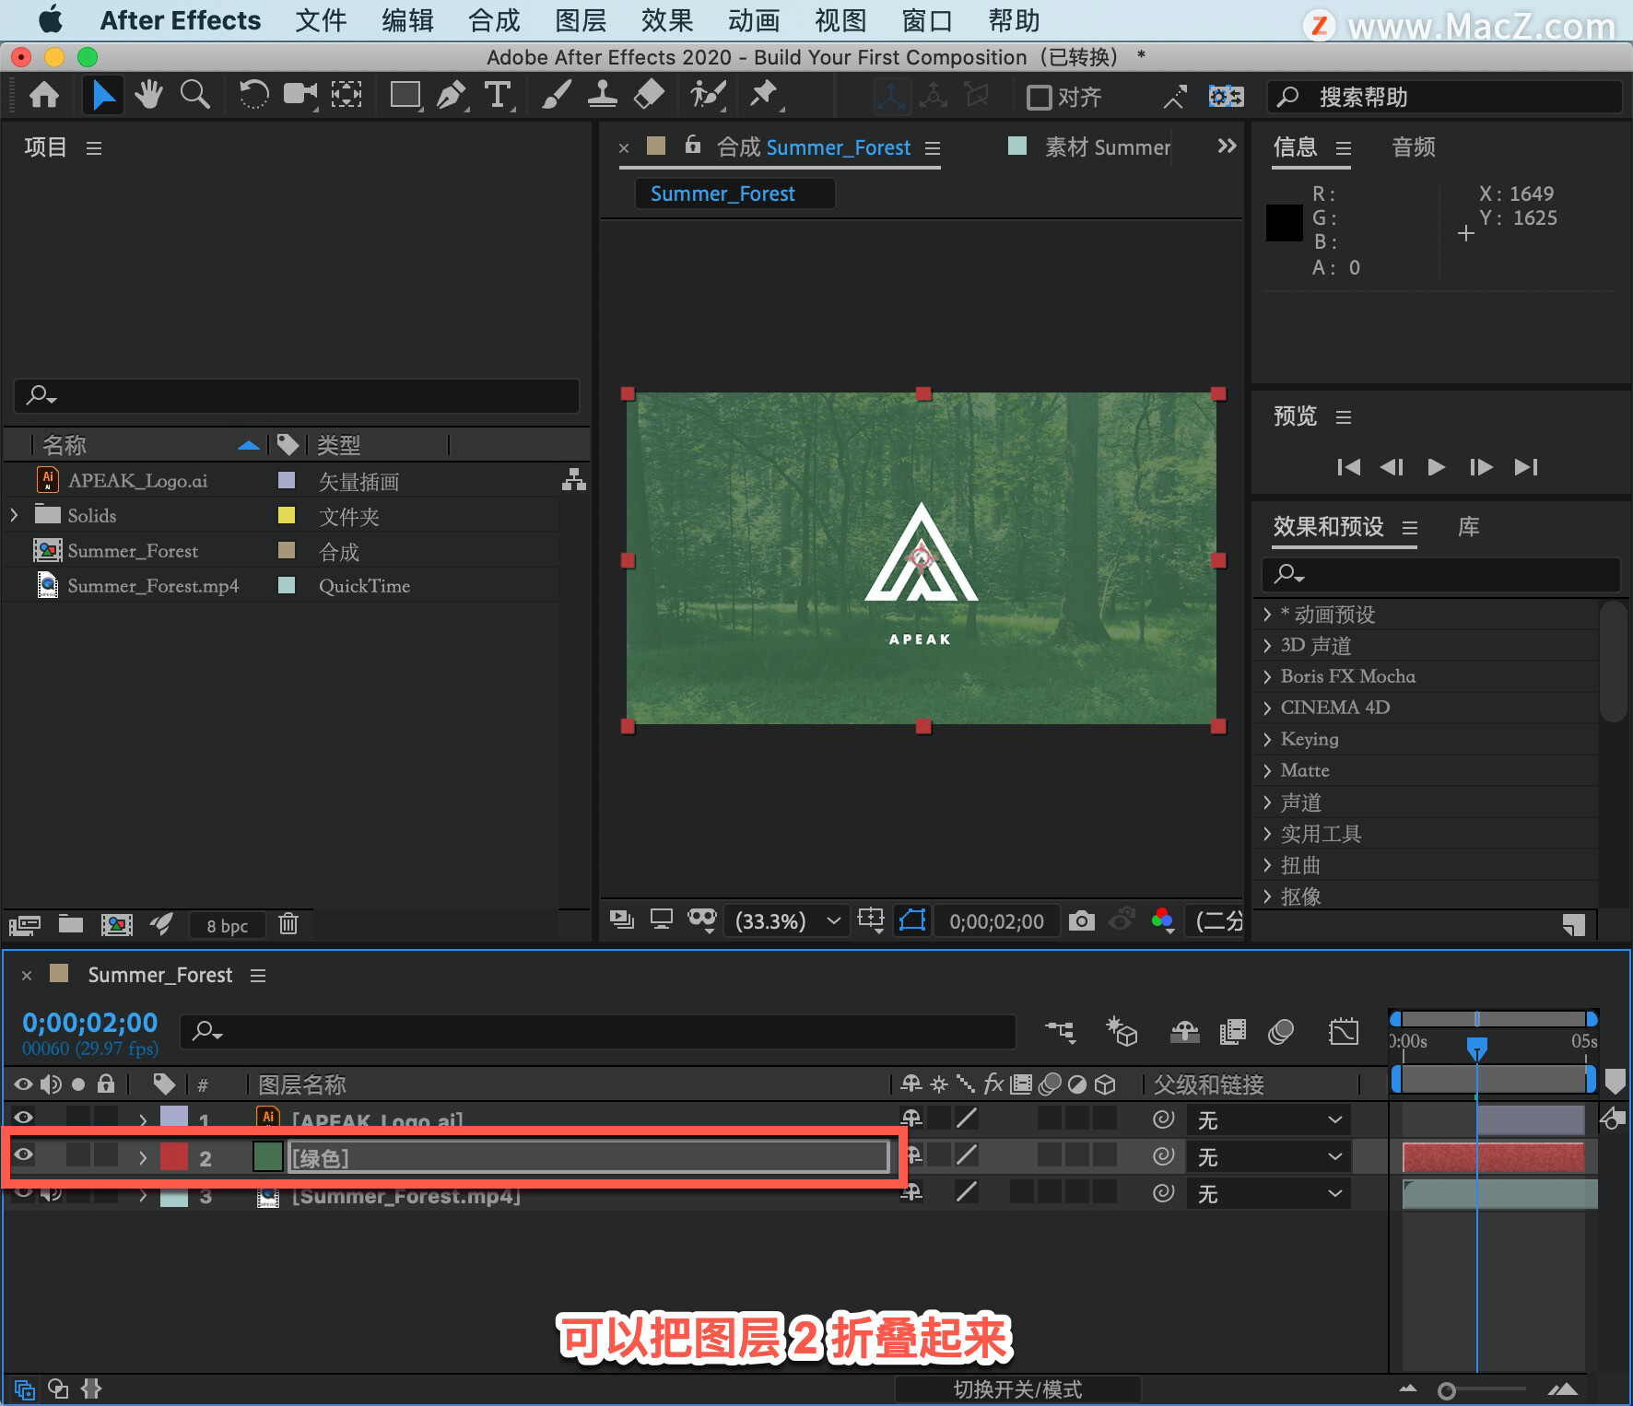Select the Rectangle shape tool
Viewport: 1633px width, 1406px height.
405,96
